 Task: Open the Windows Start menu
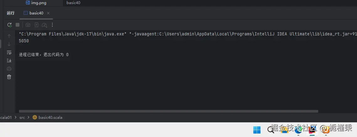coord(257,130)
